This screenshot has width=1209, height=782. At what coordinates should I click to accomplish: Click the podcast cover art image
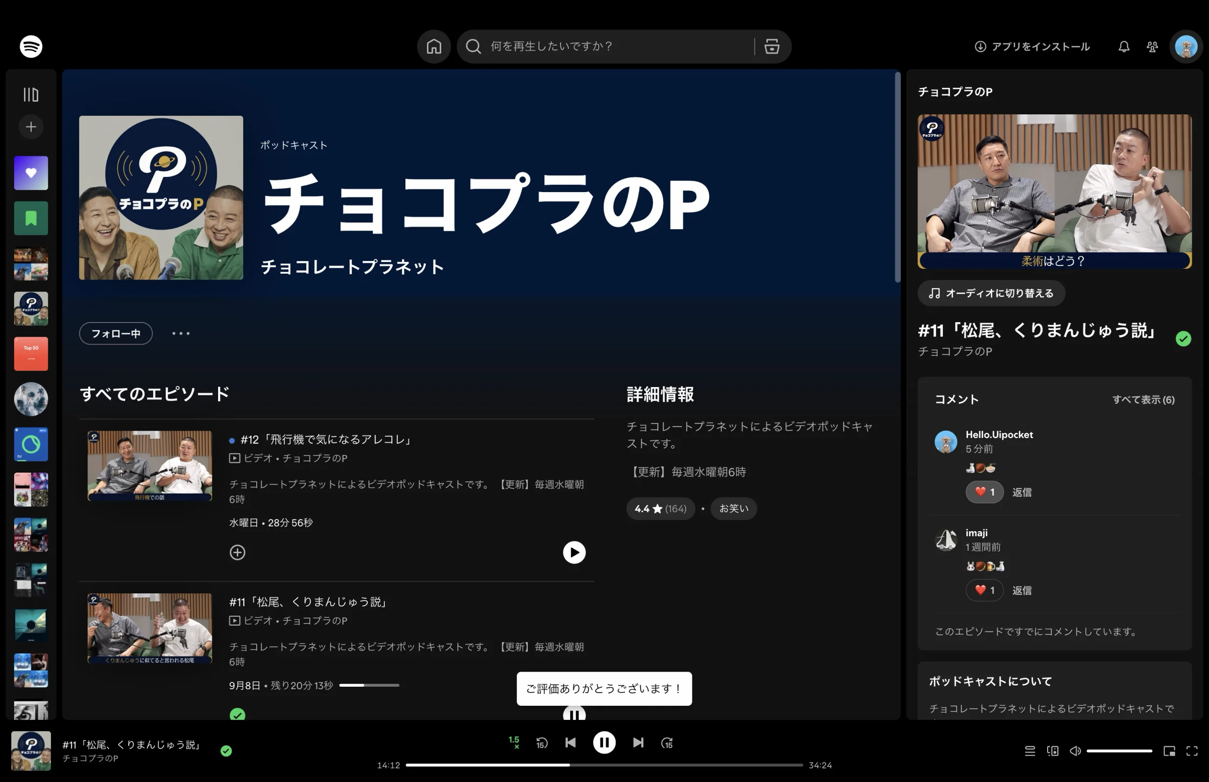[x=161, y=197]
